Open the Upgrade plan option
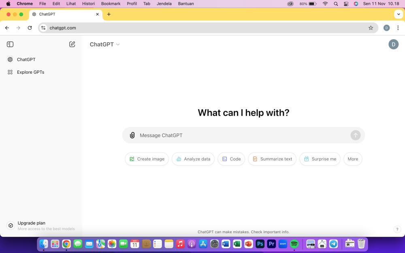Image resolution: width=405 pixels, height=253 pixels. [x=41, y=225]
